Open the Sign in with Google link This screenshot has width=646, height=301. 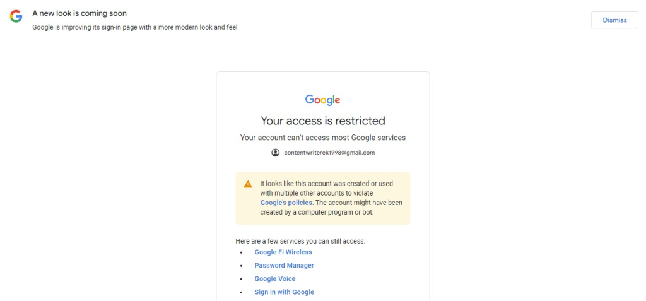click(x=285, y=292)
